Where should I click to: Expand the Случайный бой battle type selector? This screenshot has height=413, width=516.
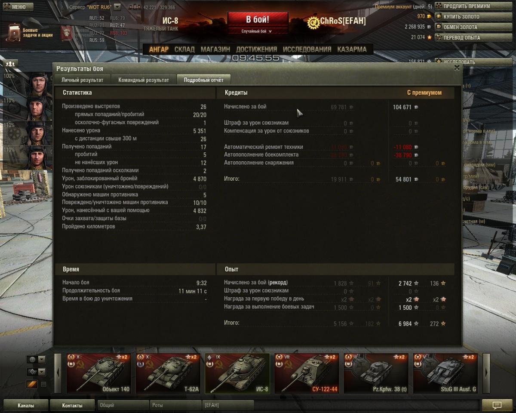point(257,31)
